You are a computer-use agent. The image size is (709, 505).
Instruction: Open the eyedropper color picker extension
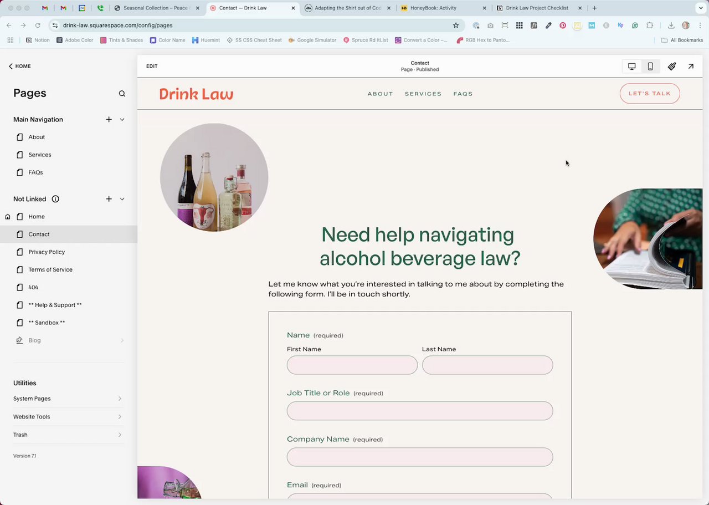tap(548, 25)
